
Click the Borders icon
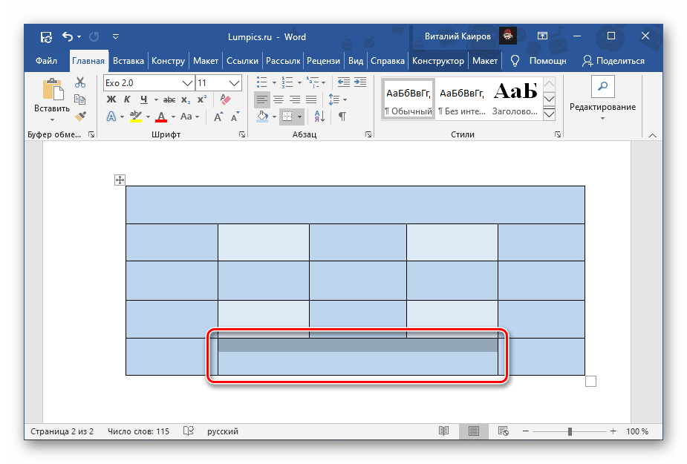(x=287, y=117)
